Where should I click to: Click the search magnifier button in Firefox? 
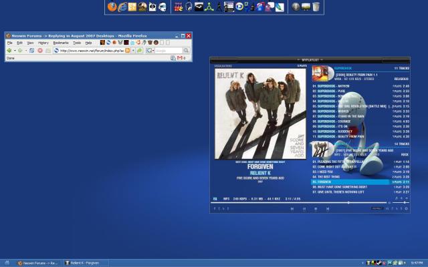[186, 51]
